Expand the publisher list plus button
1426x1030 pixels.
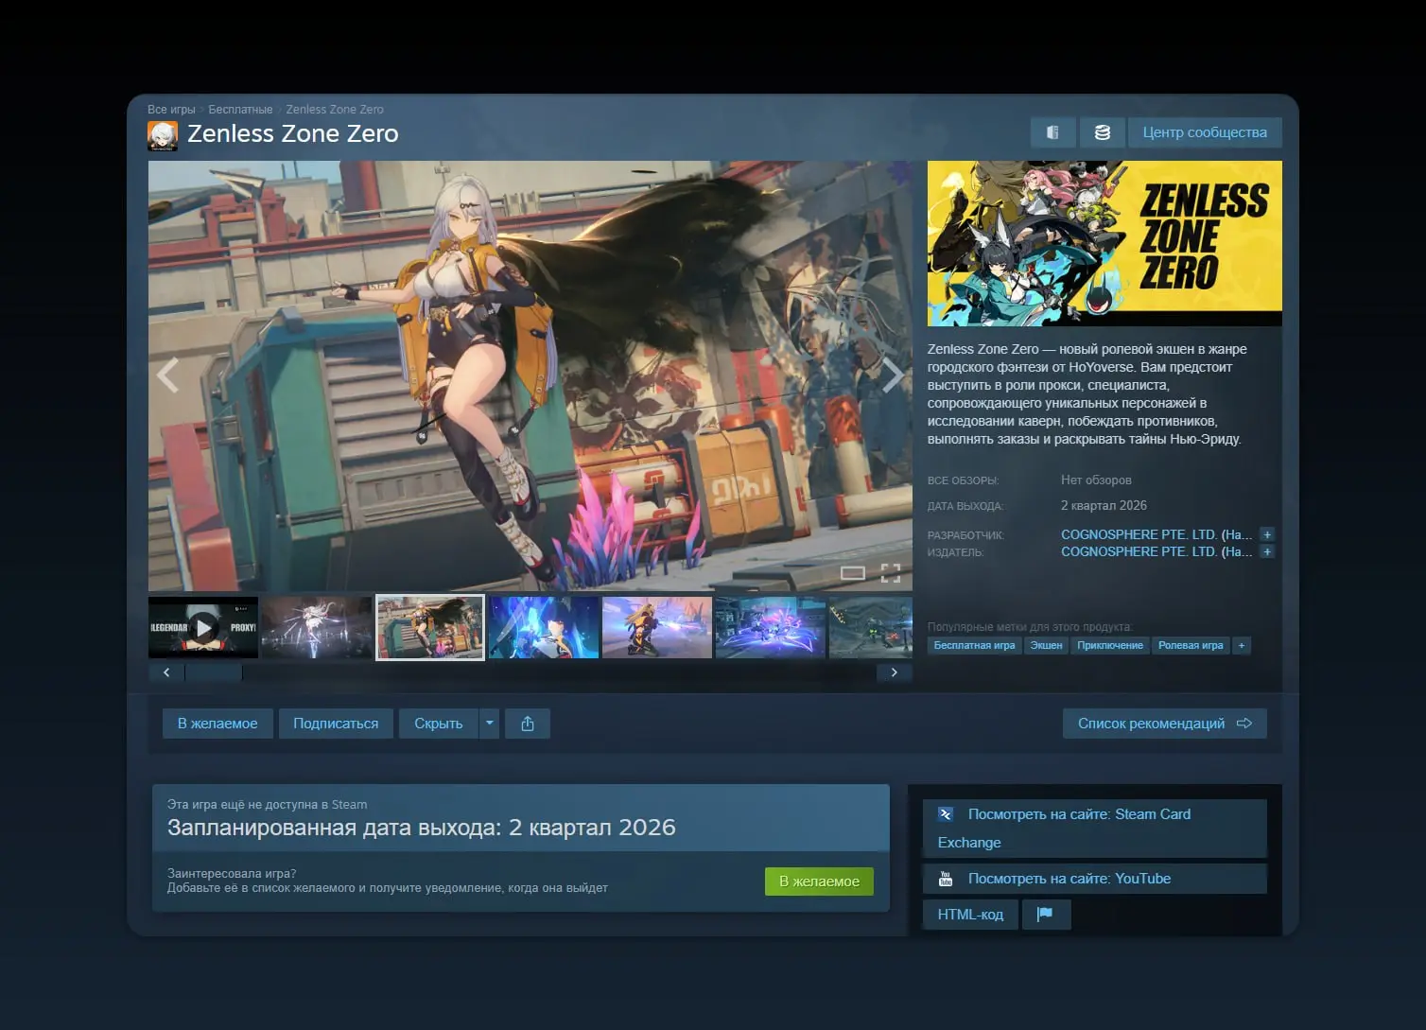1267,551
